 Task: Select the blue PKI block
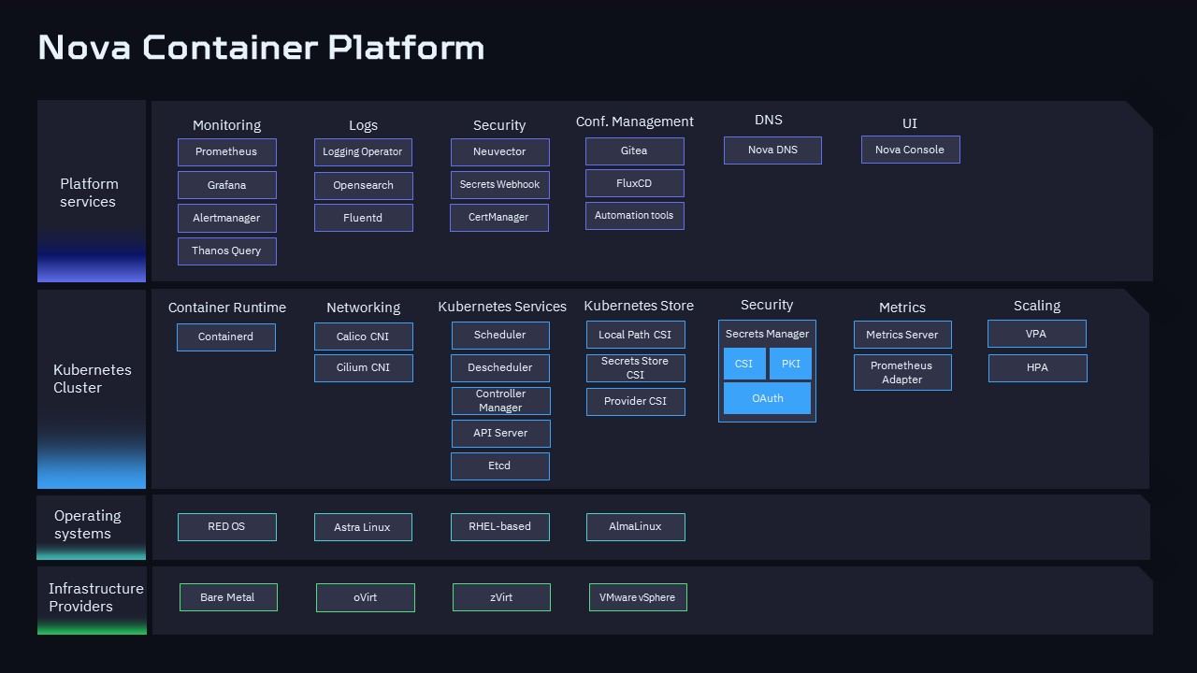click(x=790, y=364)
